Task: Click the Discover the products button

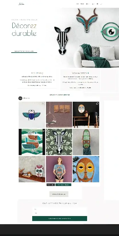Action: pyautogui.click(x=24, y=51)
